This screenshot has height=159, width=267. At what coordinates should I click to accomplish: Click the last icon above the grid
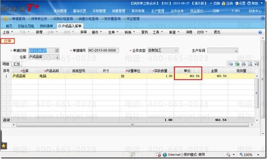[x=257, y=64]
